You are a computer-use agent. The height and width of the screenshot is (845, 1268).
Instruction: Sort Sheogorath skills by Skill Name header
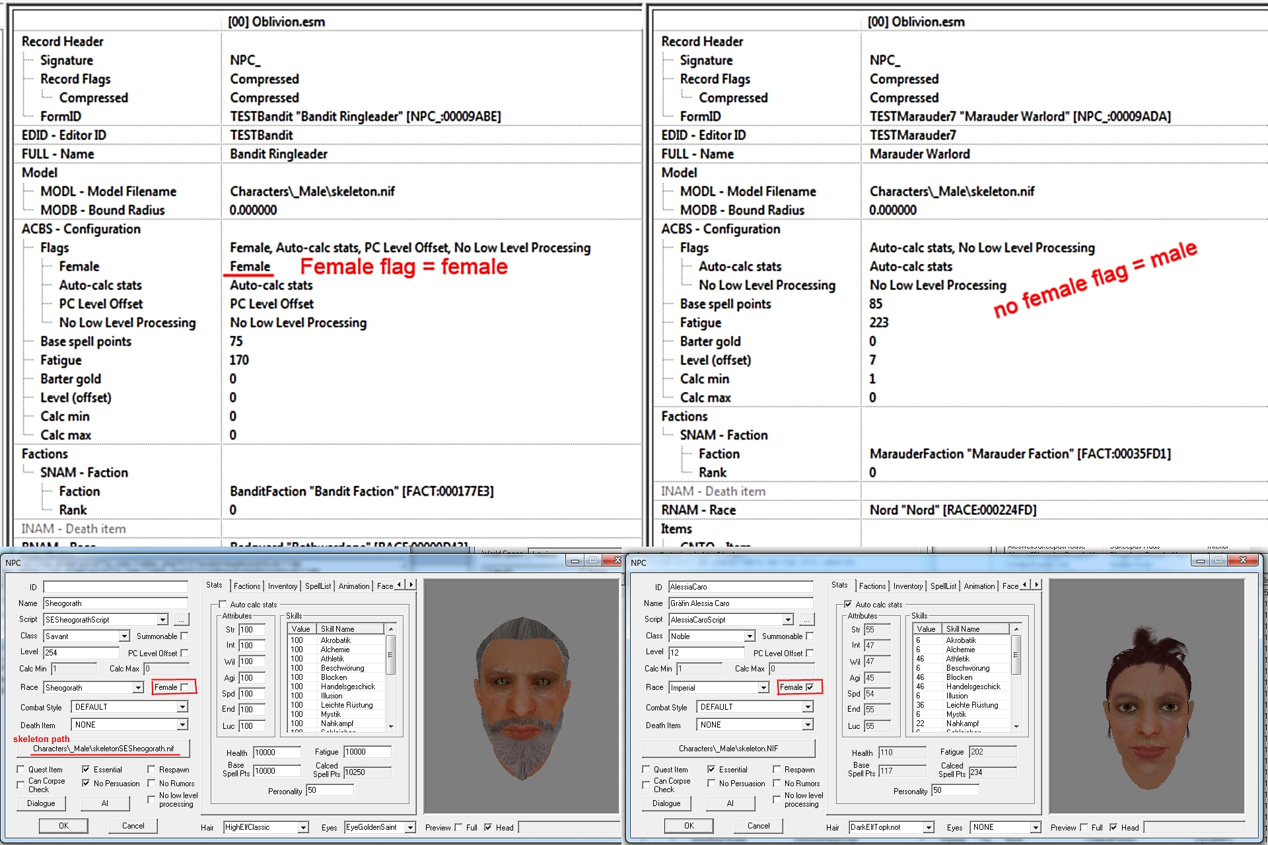351,629
